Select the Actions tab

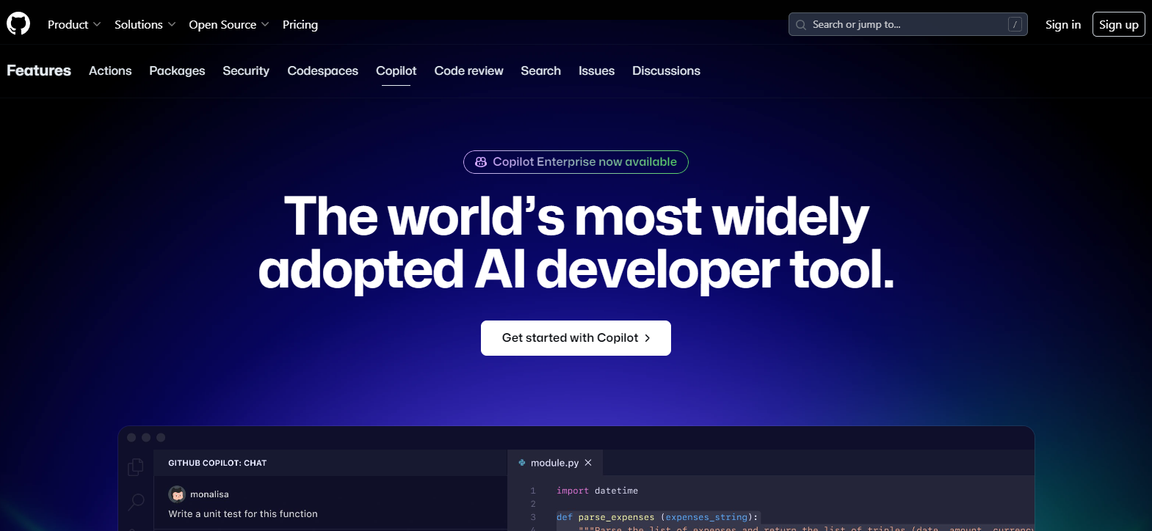(x=110, y=70)
